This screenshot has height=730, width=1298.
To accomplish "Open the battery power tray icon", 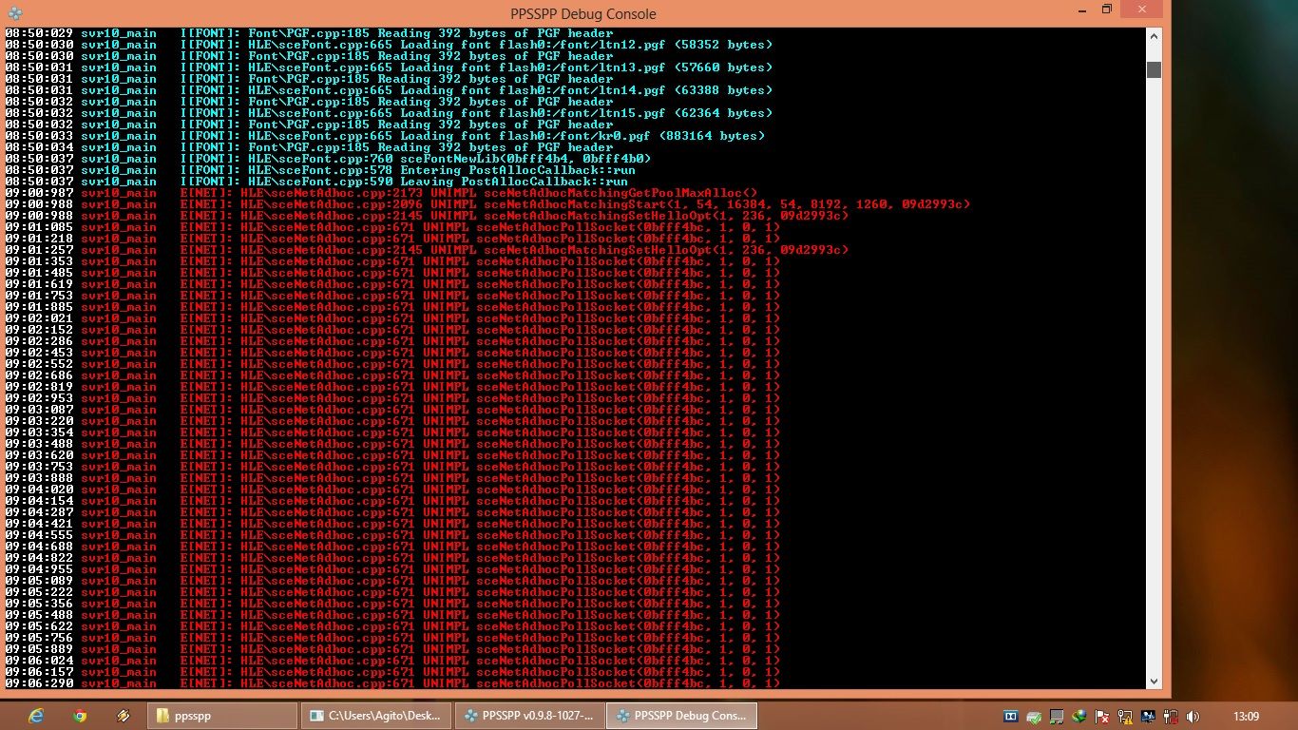I will [1171, 716].
